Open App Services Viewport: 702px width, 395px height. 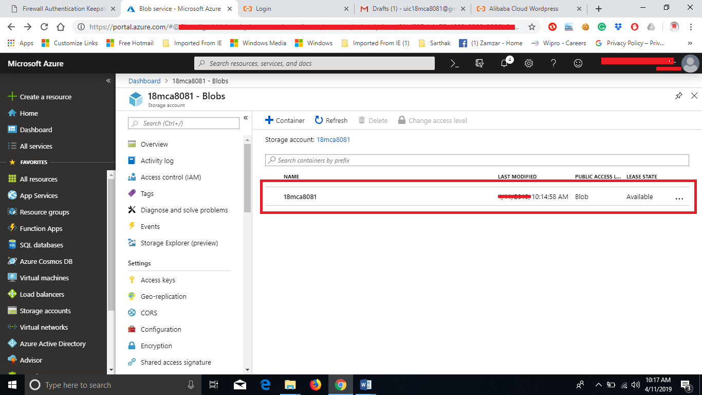pos(32,195)
